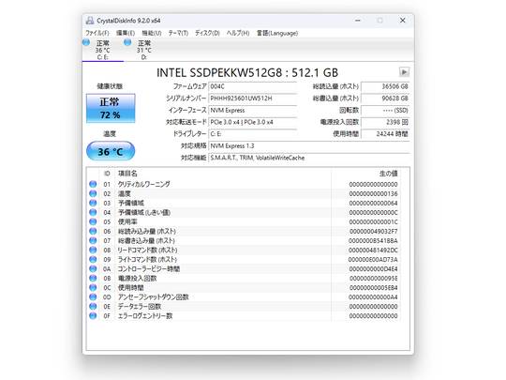506x380 pixels.
Task: Click status icon for row 07 総書き込み量
Action: tap(93, 240)
